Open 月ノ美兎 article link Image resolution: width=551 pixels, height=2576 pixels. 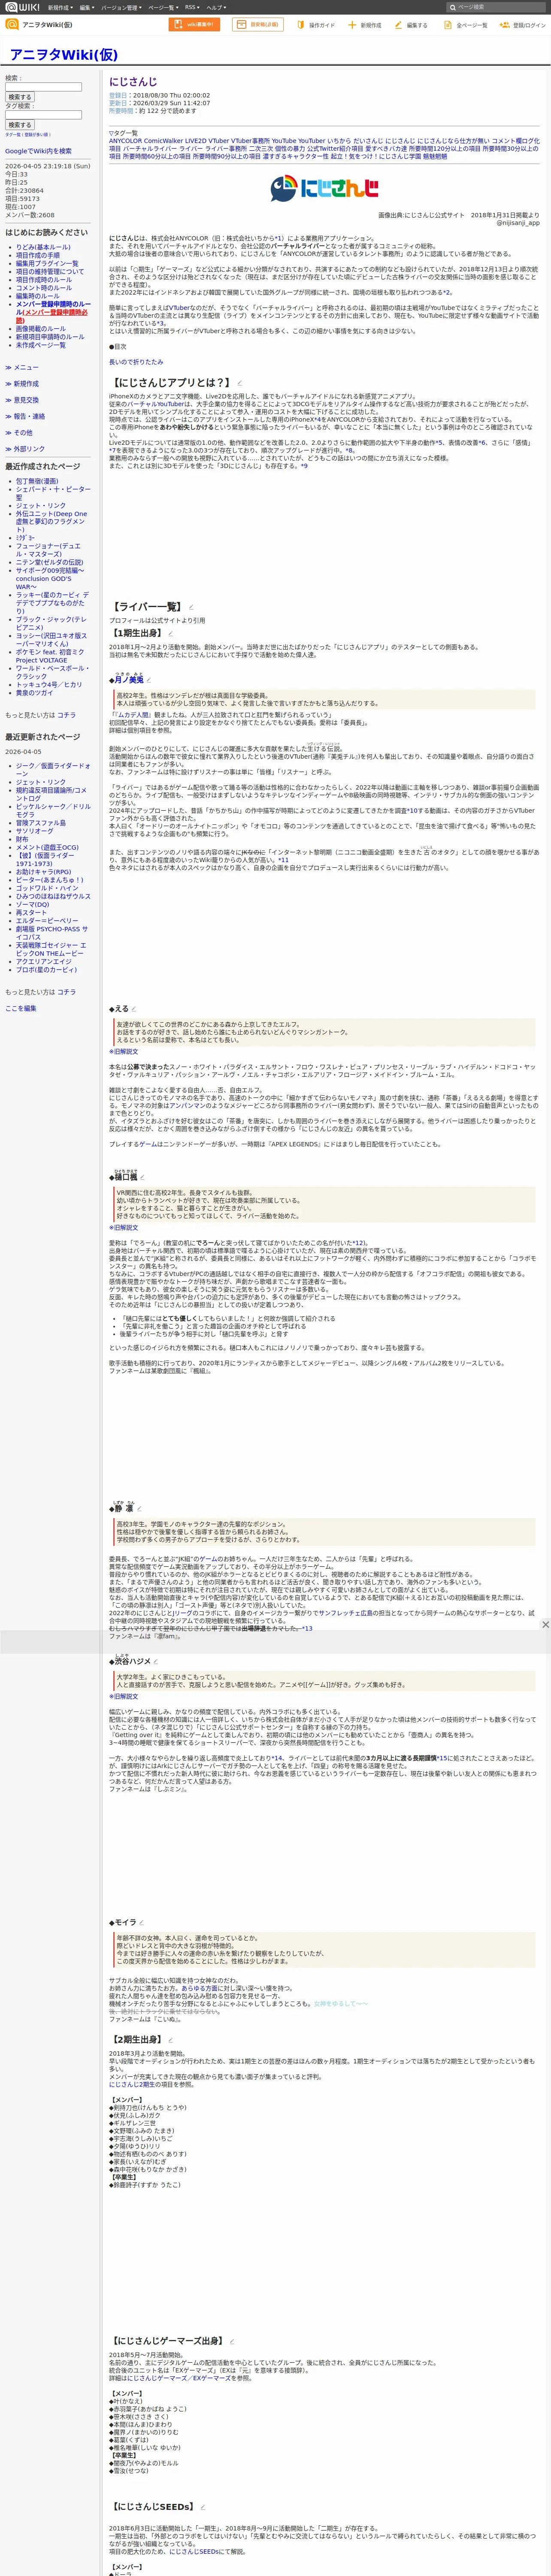tap(129, 679)
